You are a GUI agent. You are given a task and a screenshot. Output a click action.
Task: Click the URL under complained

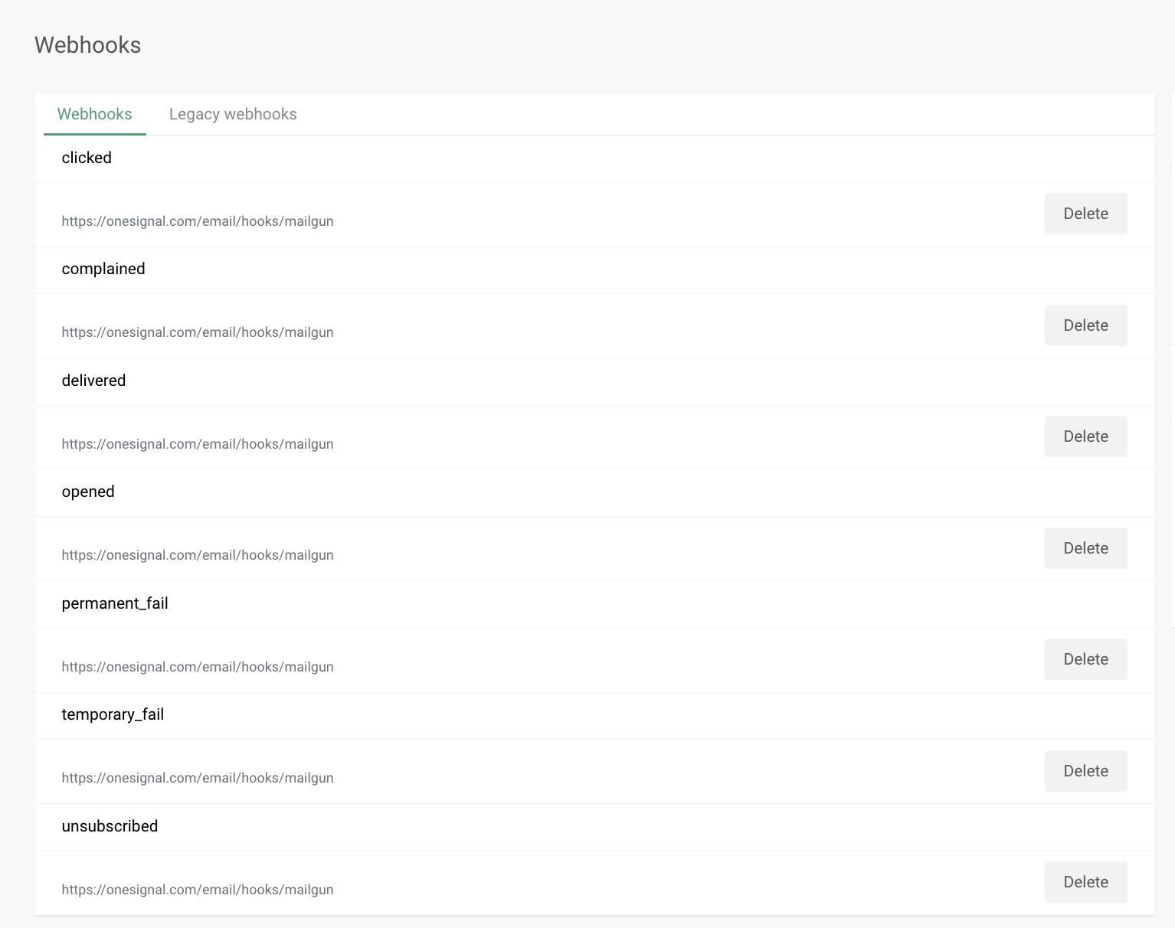(x=198, y=332)
